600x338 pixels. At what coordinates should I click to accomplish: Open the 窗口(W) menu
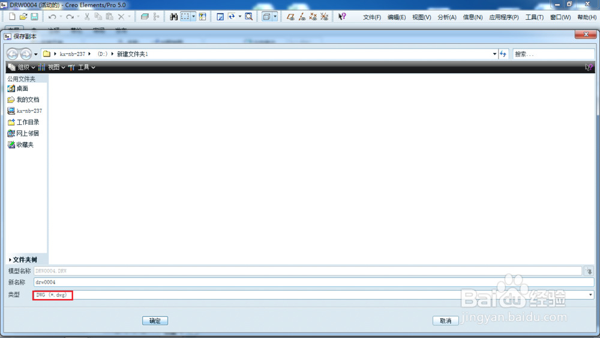point(560,17)
